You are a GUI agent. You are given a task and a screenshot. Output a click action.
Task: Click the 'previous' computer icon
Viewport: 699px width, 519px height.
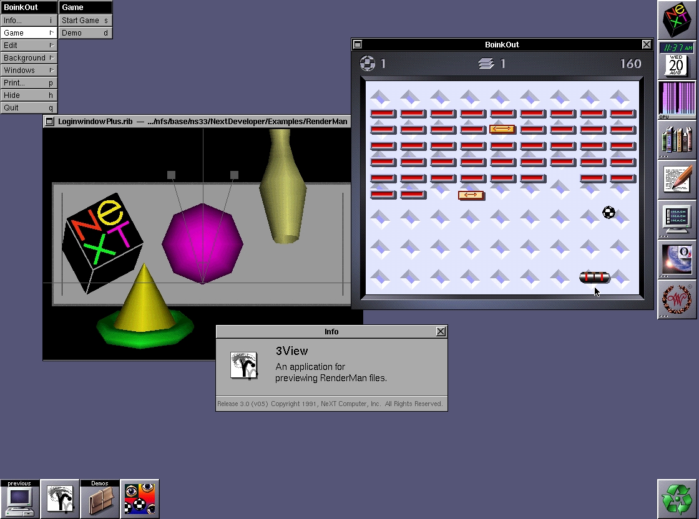click(x=19, y=499)
